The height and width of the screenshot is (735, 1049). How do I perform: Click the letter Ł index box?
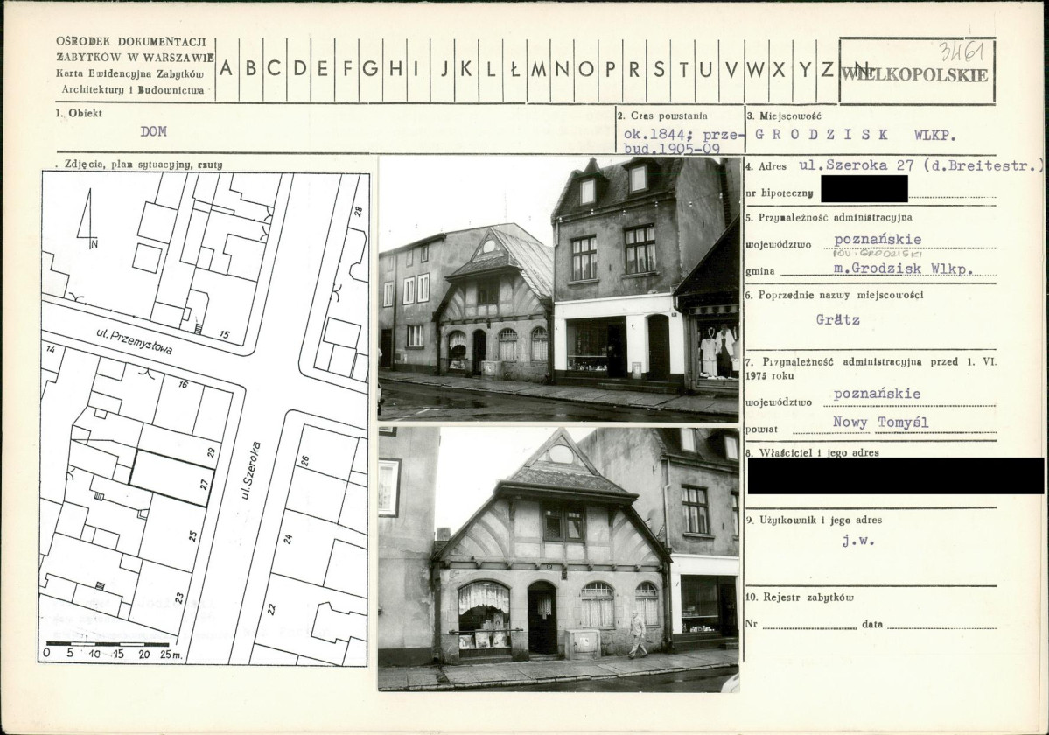click(x=514, y=69)
